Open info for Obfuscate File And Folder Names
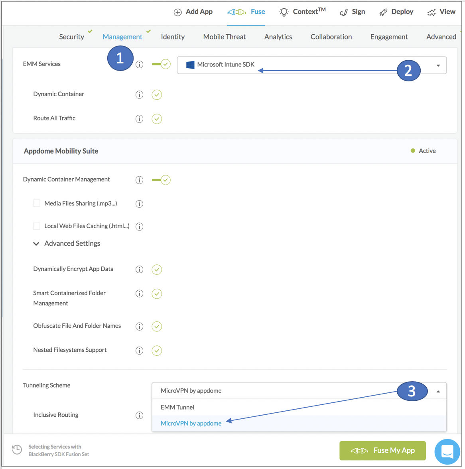The height and width of the screenshot is (469, 465). [139, 326]
